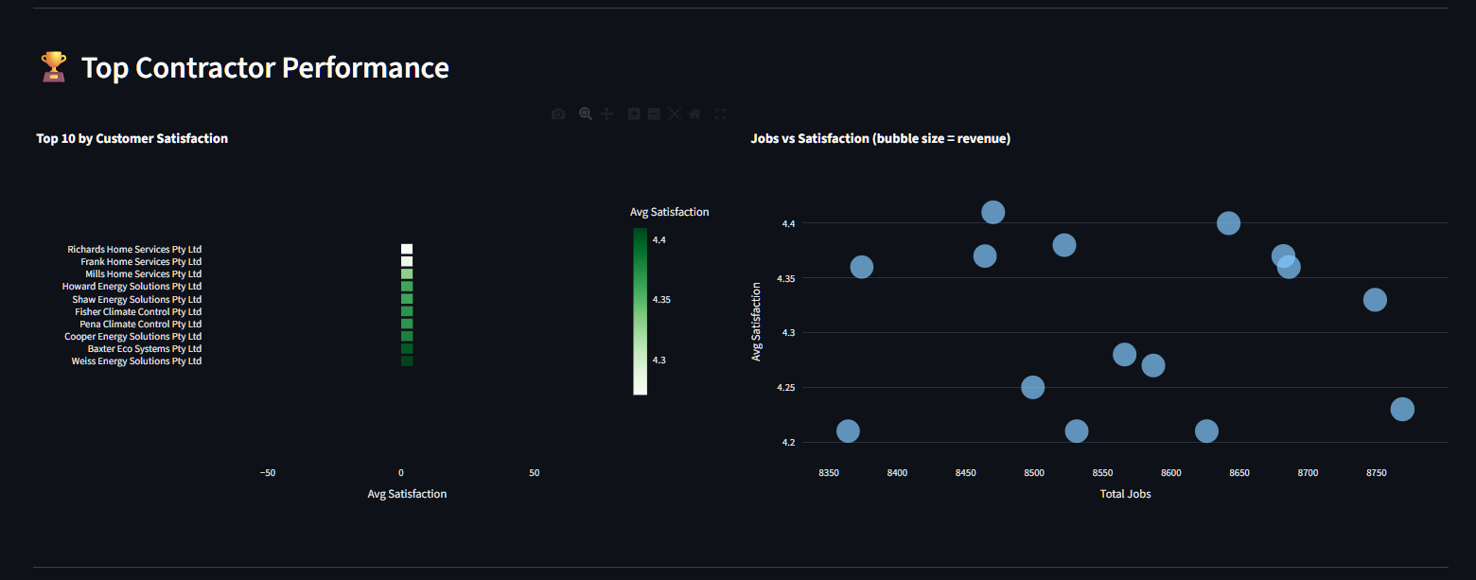Select the bubble at lowest satisfaction value

[848, 431]
